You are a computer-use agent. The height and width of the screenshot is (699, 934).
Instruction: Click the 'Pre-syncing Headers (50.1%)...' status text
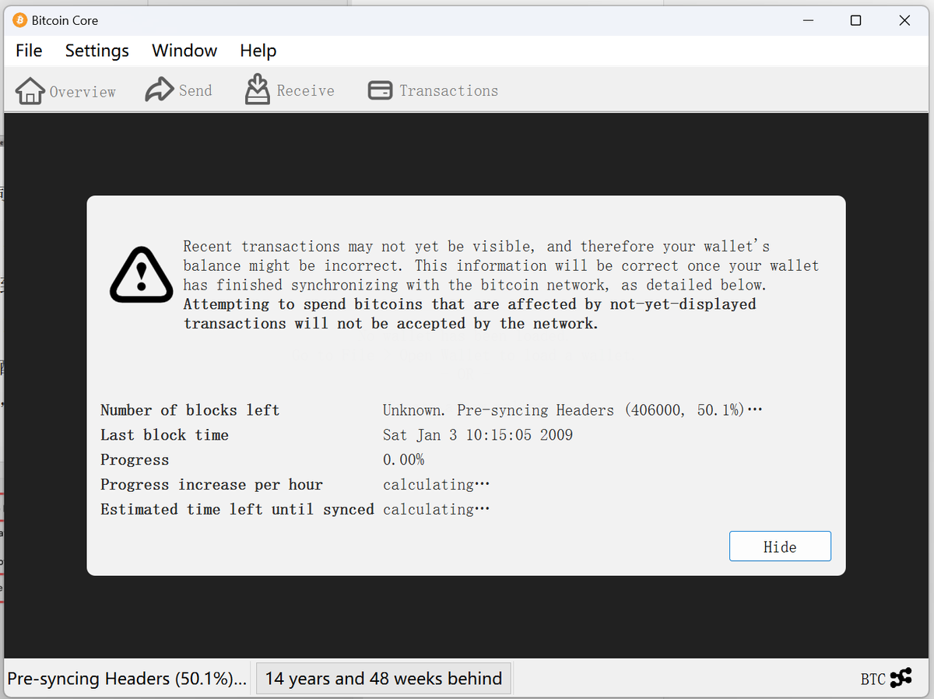coord(127,679)
